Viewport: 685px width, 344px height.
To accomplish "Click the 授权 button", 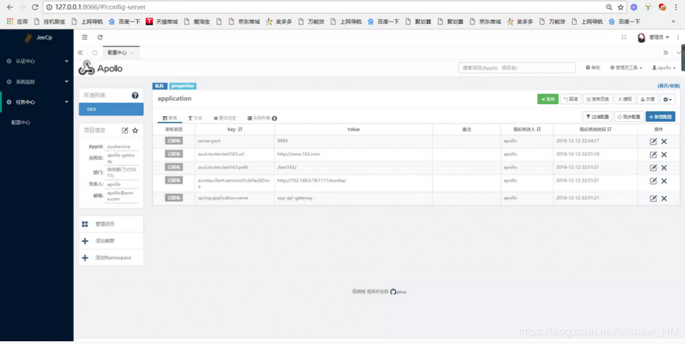I will pyautogui.click(x=625, y=99).
